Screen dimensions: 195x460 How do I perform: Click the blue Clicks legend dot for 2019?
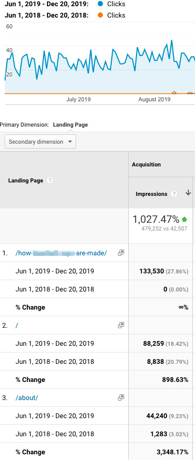click(100, 4)
